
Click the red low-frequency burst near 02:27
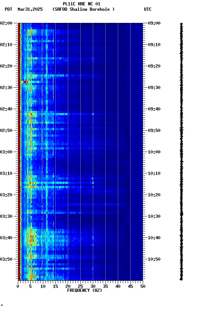coord(25,82)
